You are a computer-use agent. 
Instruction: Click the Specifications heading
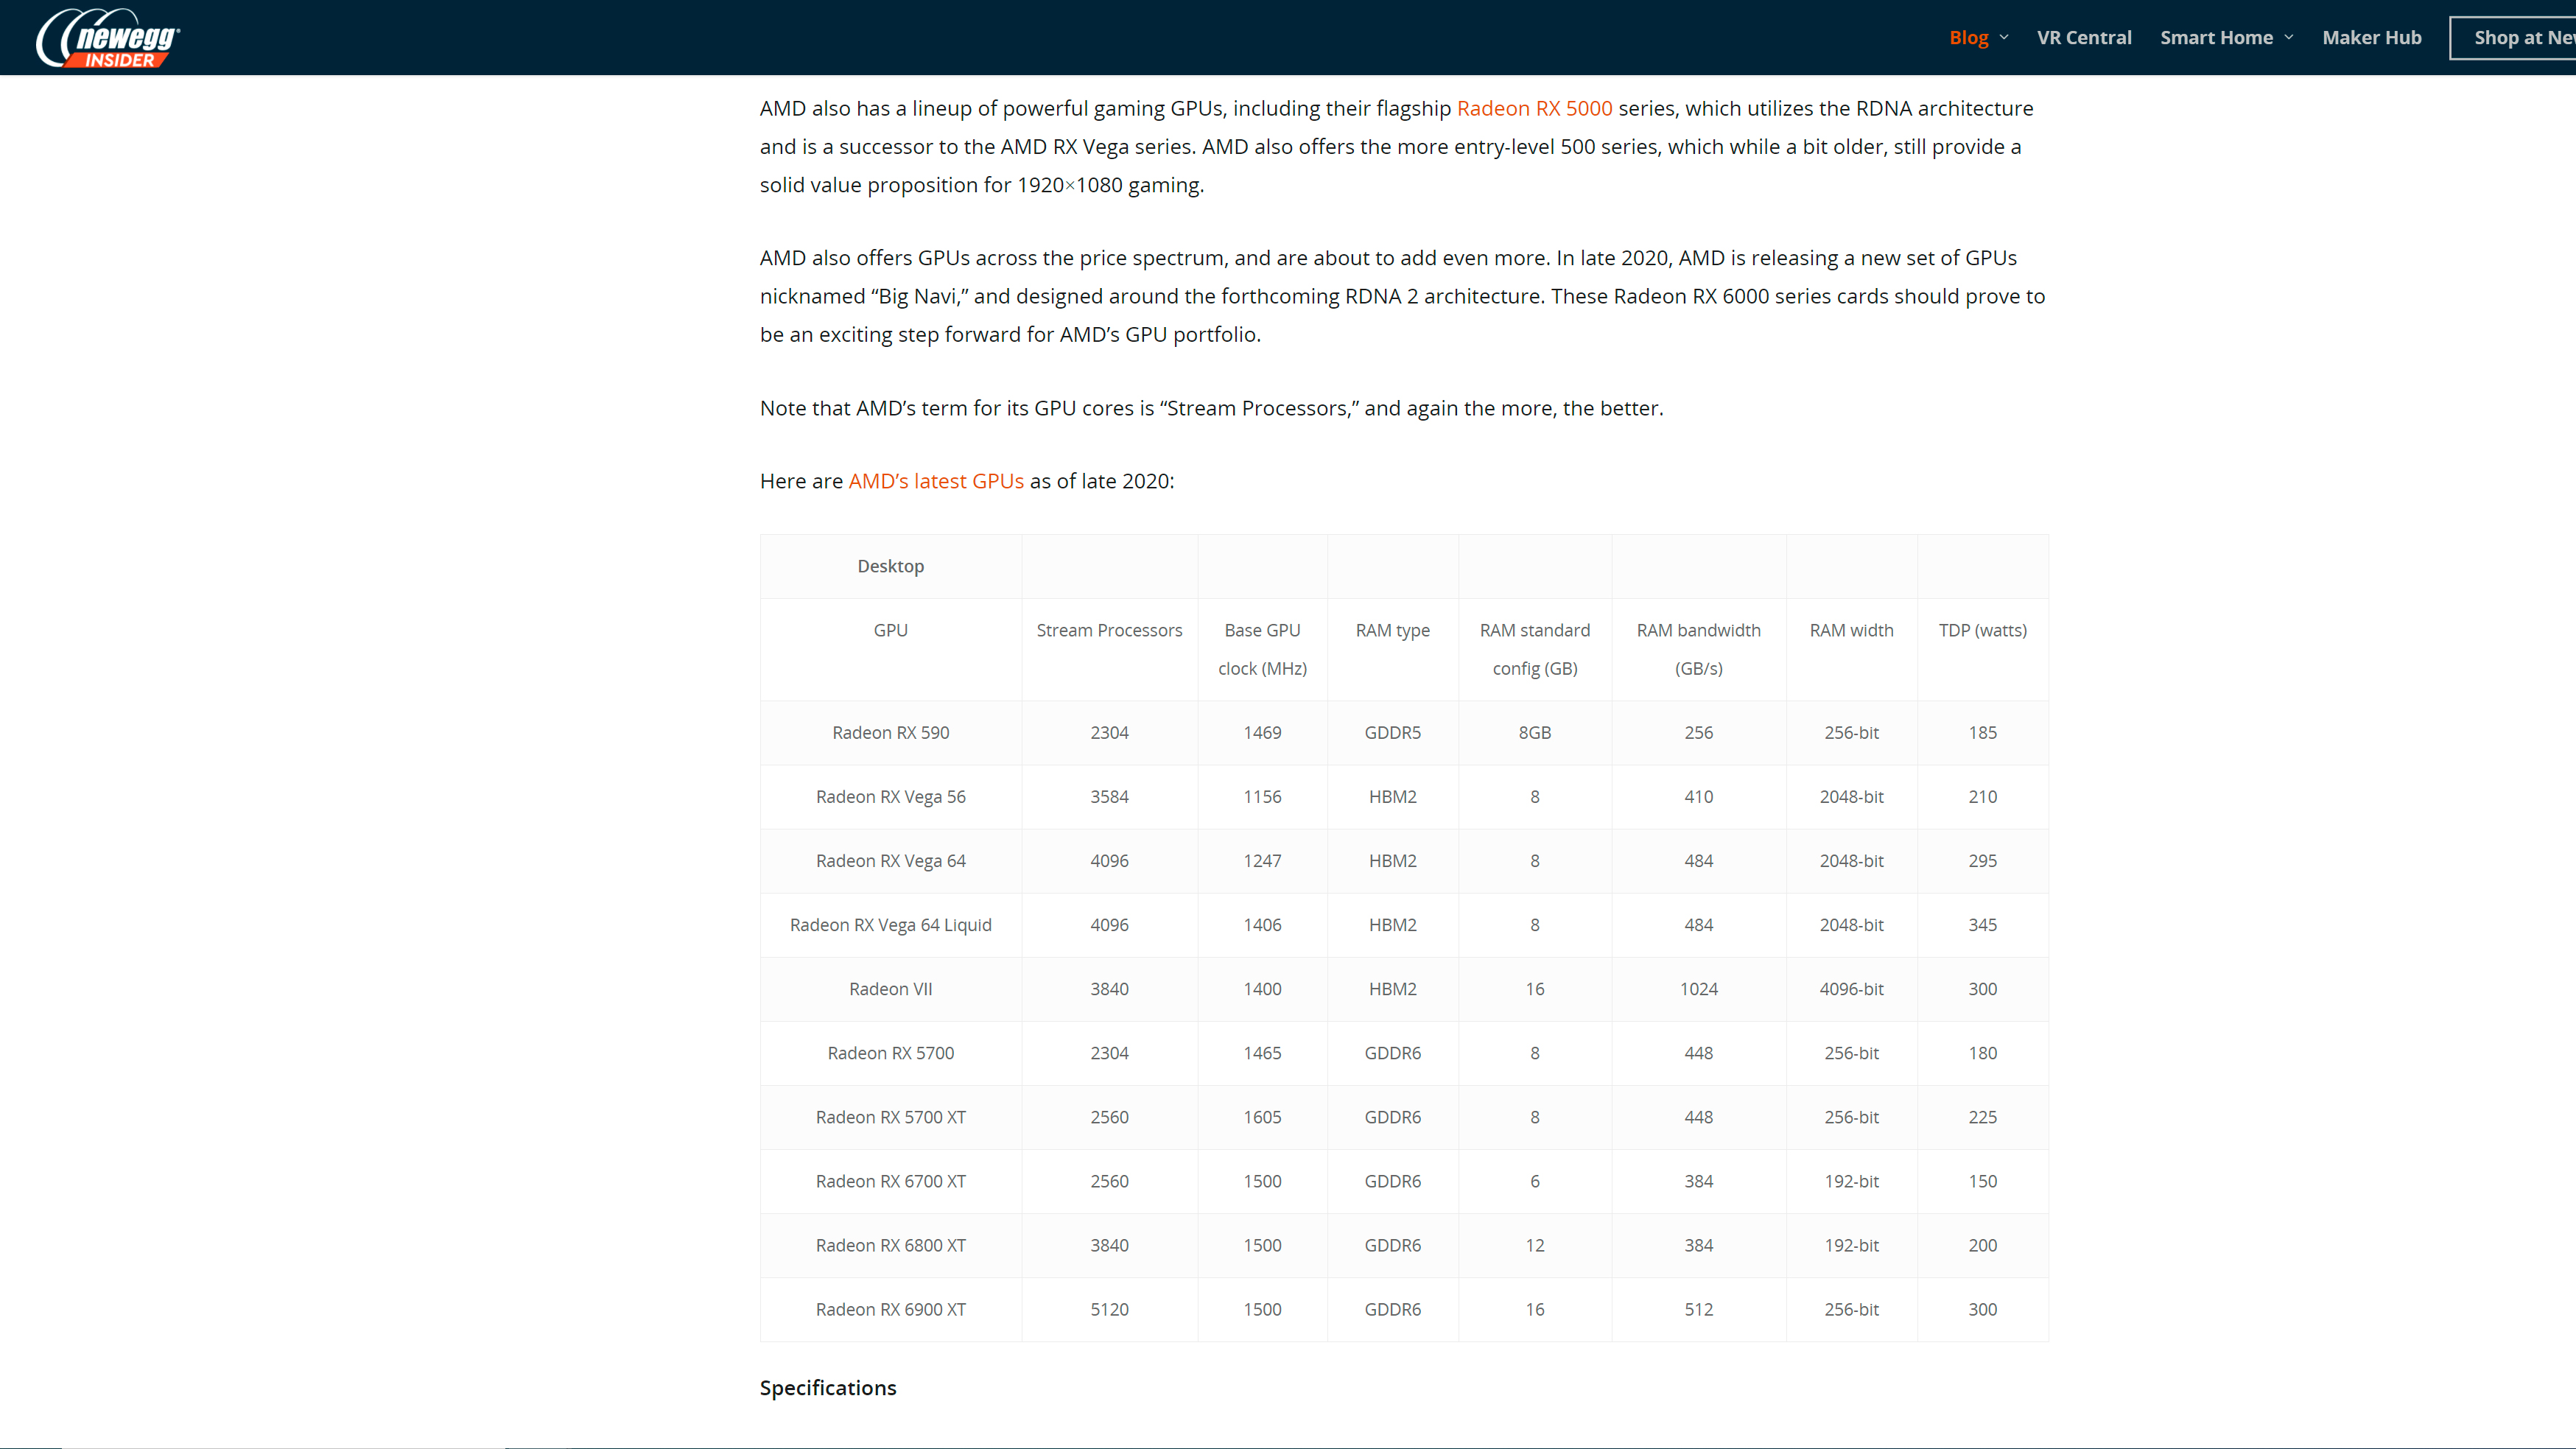[x=828, y=1388]
